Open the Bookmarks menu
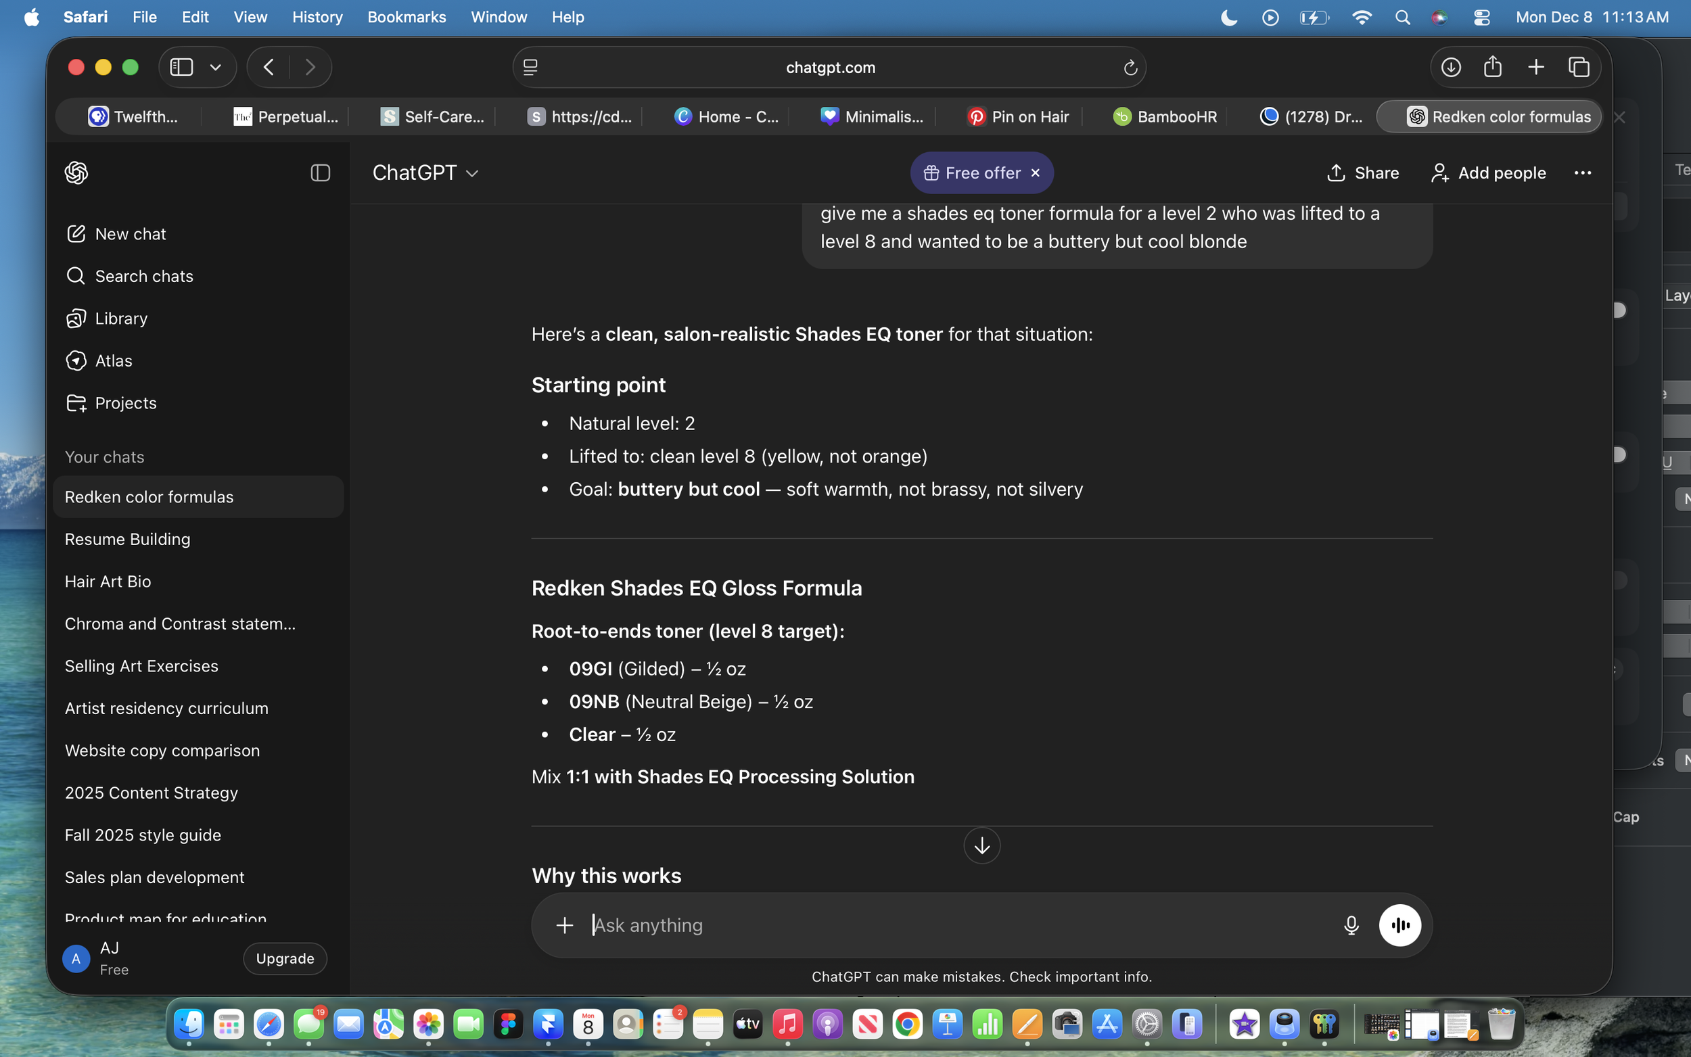Viewport: 1691px width, 1057px height. click(406, 17)
